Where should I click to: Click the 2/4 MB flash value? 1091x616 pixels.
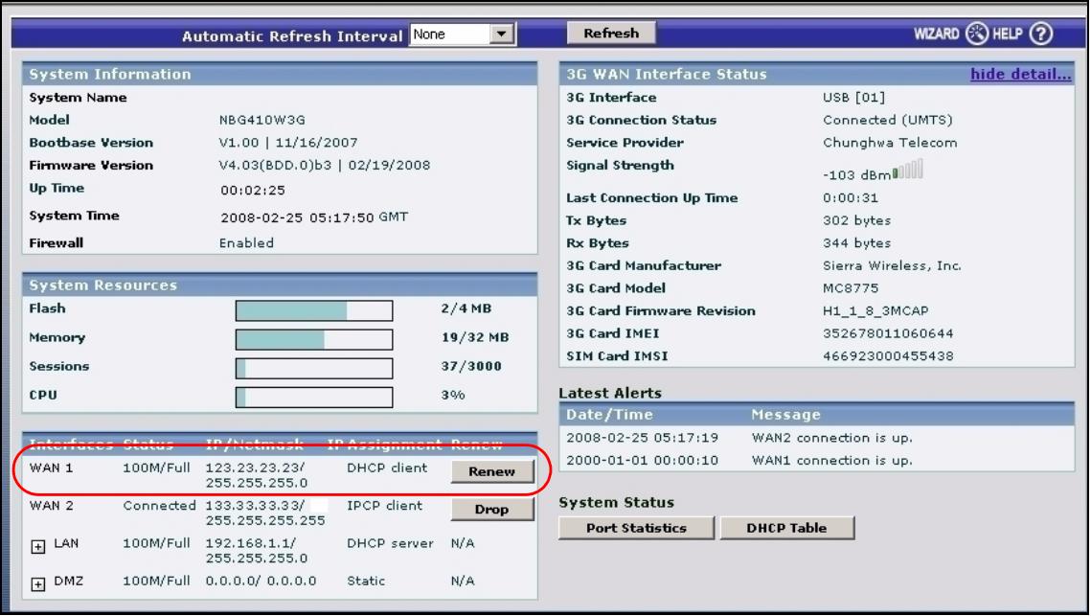[x=466, y=308]
